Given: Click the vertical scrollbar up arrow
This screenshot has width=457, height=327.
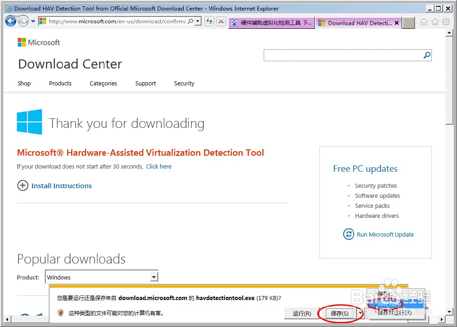Looking at the screenshot, I should pyautogui.click(x=449, y=33).
